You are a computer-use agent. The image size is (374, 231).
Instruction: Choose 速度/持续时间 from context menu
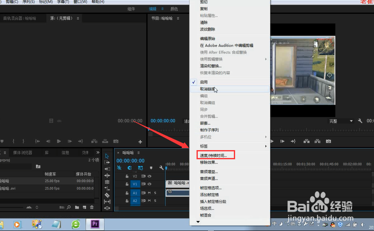pos(214,156)
